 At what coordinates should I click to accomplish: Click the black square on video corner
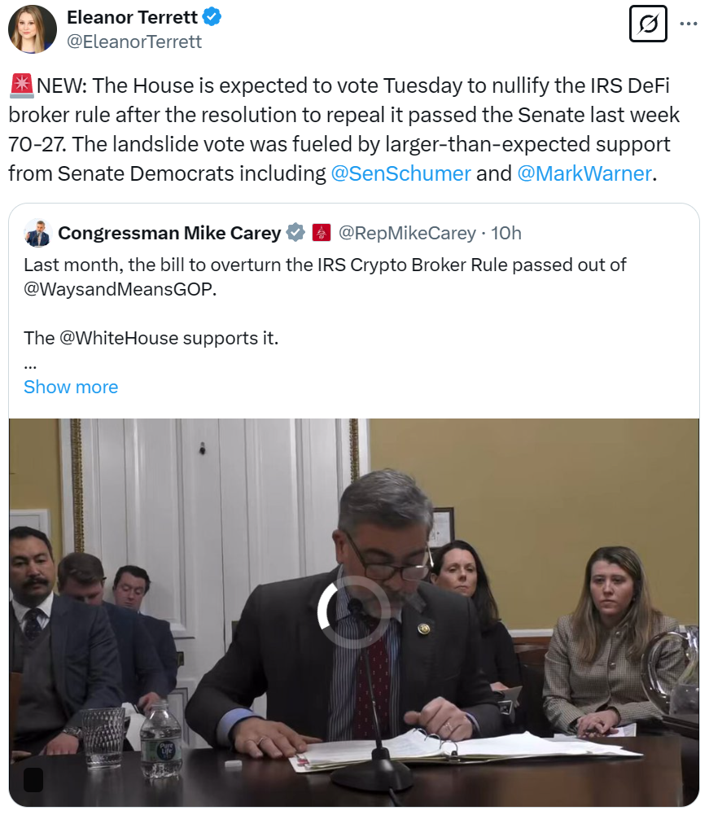34,780
